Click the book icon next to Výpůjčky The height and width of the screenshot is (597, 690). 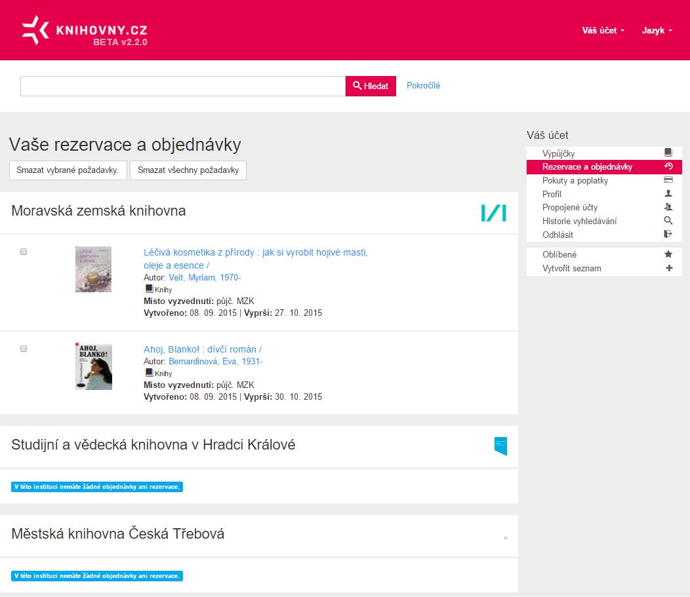coord(668,153)
